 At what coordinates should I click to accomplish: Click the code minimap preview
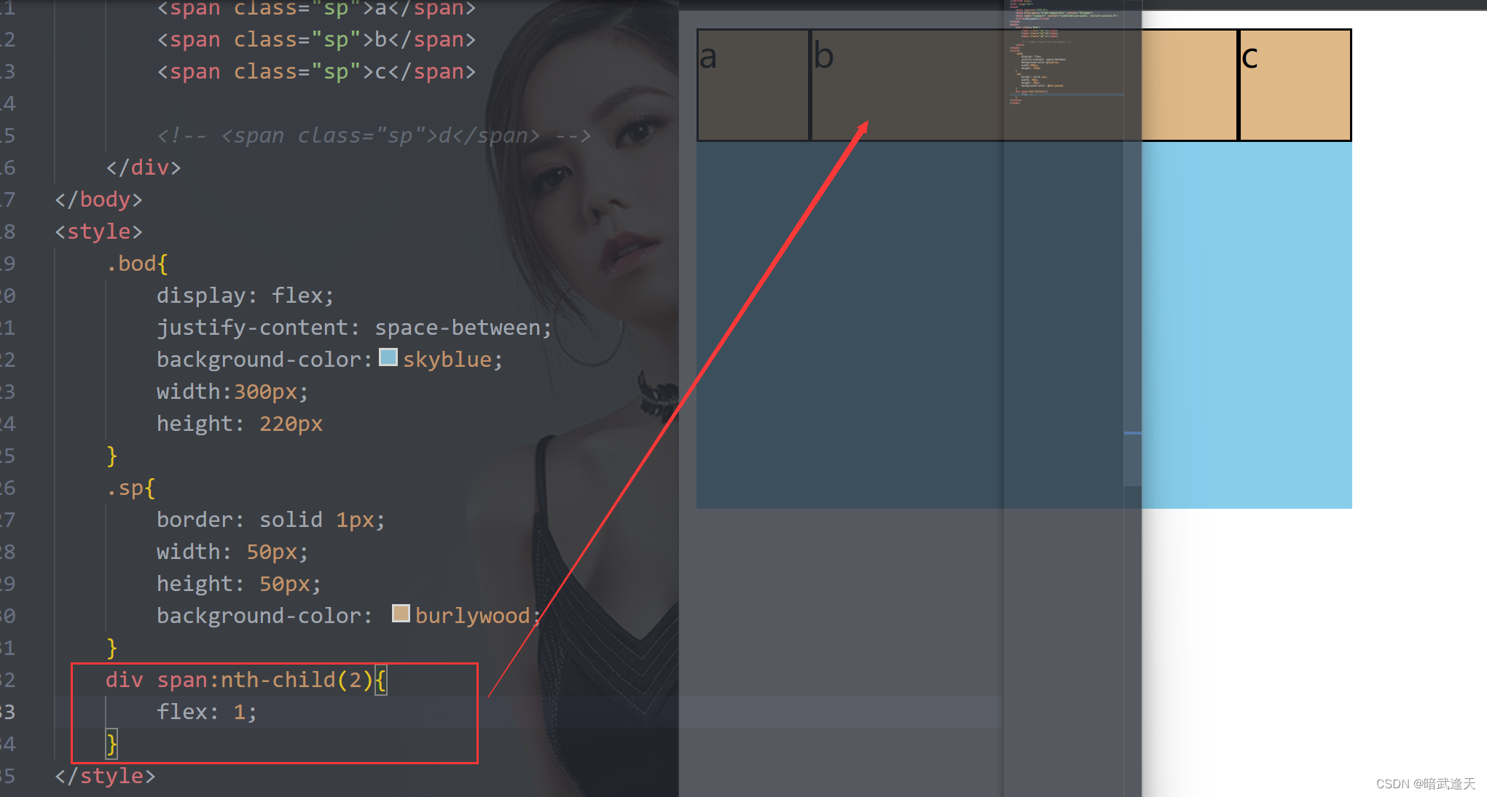tap(1065, 52)
